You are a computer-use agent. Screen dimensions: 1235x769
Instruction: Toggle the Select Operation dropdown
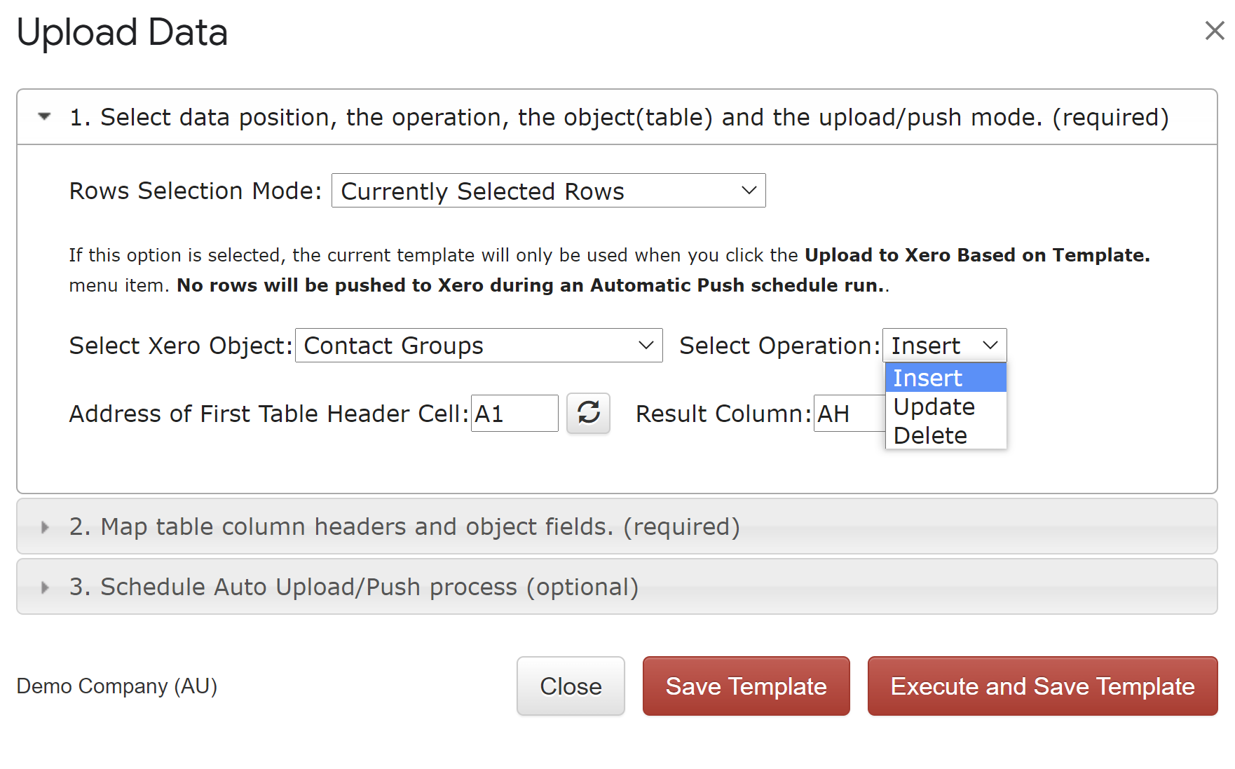[944, 346]
